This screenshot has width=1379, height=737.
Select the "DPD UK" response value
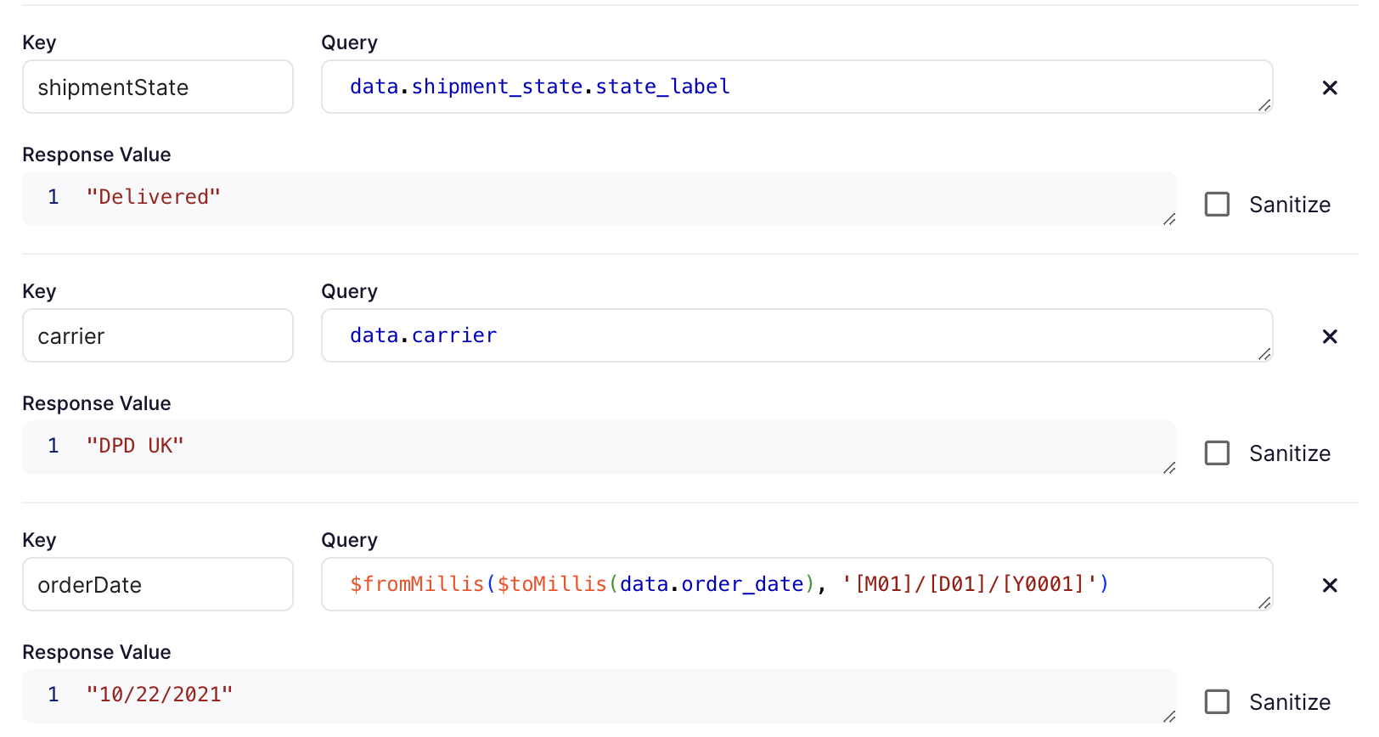click(x=135, y=446)
